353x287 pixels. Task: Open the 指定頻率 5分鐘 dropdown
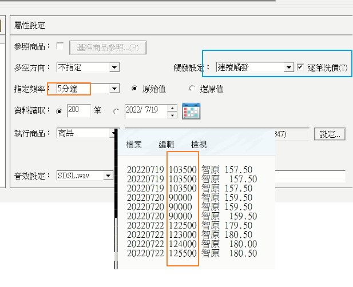[x=114, y=89]
